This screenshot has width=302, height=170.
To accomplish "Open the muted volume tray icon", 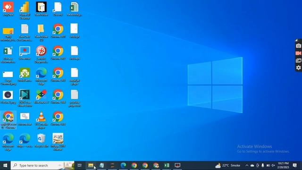I will [x=273, y=165].
